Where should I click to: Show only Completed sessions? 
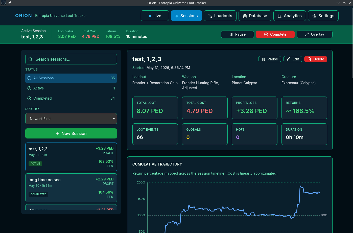(x=71, y=98)
